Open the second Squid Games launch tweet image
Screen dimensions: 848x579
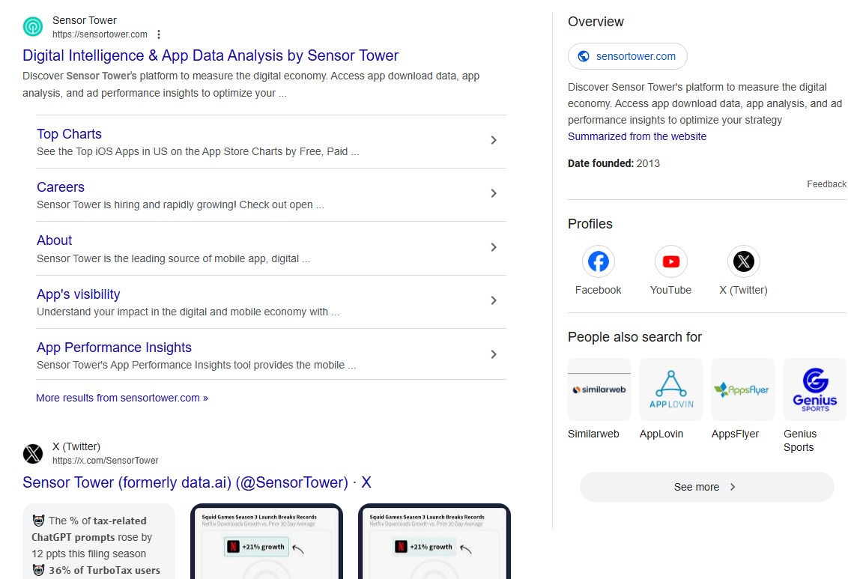pyautogui.click(x=434, y=541)
